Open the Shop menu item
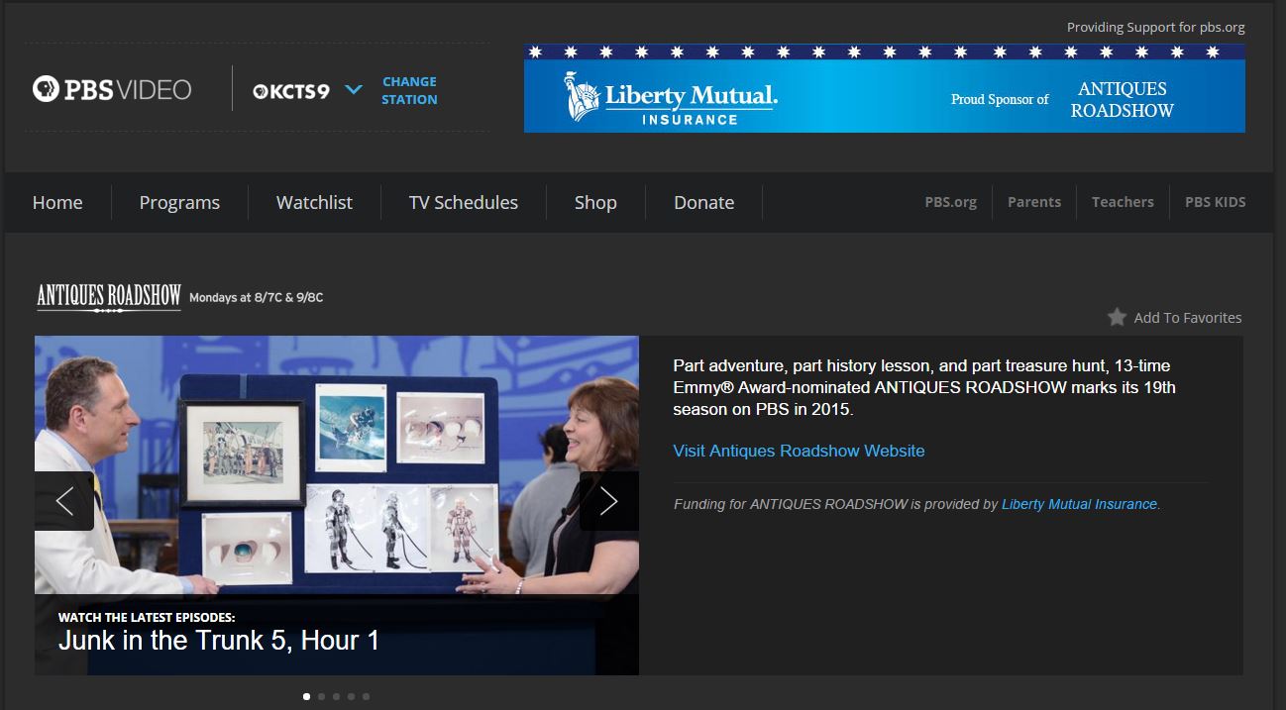 click(x=595, y=202)
